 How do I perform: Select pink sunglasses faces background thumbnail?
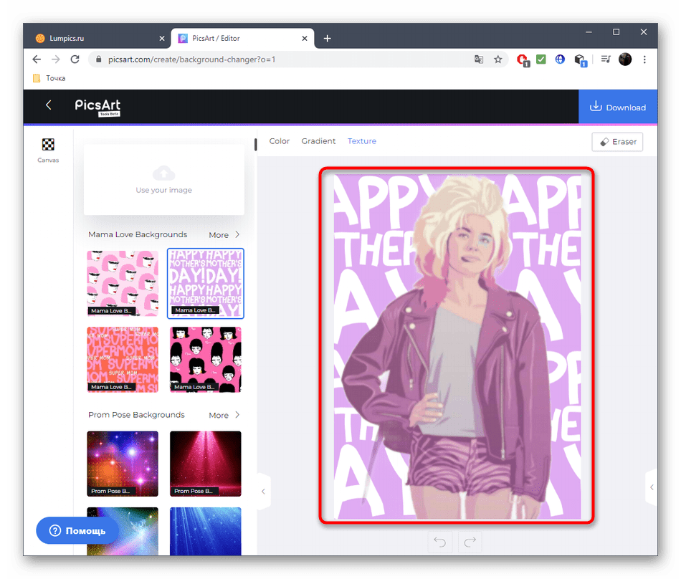(x=123, y=283)
